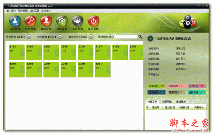
Task: Click grey 需要打扫 status badge
Action: coord(176,93)
